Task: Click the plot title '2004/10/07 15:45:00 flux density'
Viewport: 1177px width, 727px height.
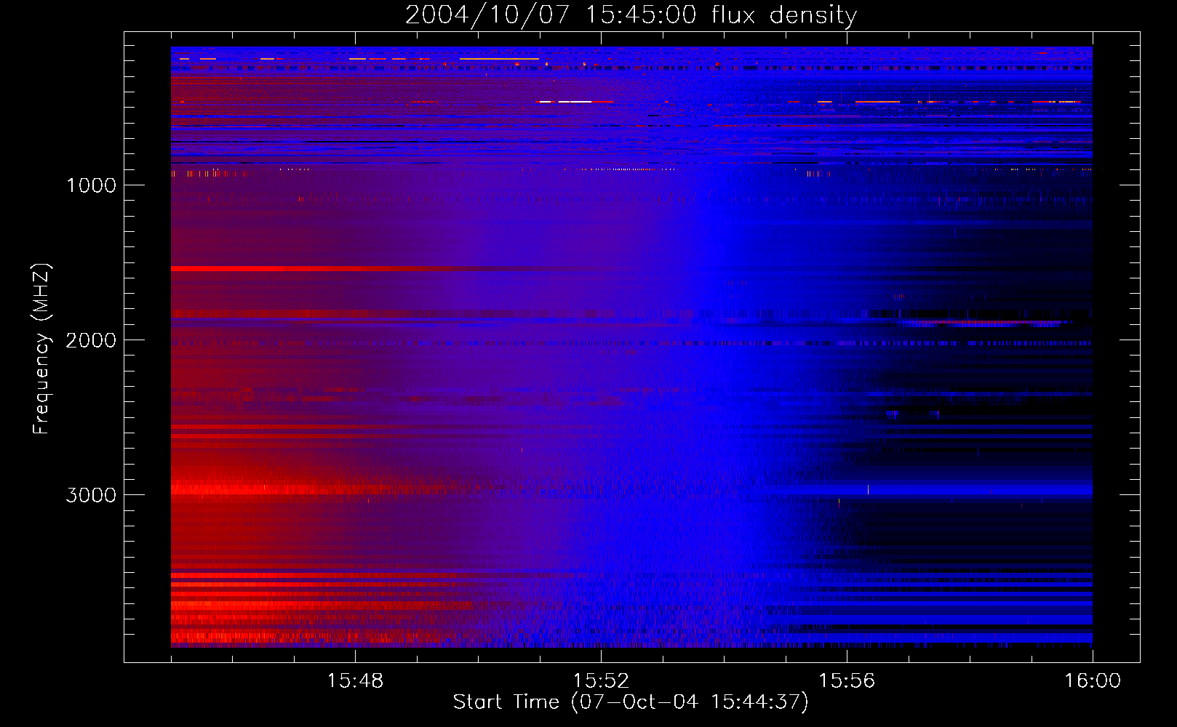Action: [x=631, y=15]
